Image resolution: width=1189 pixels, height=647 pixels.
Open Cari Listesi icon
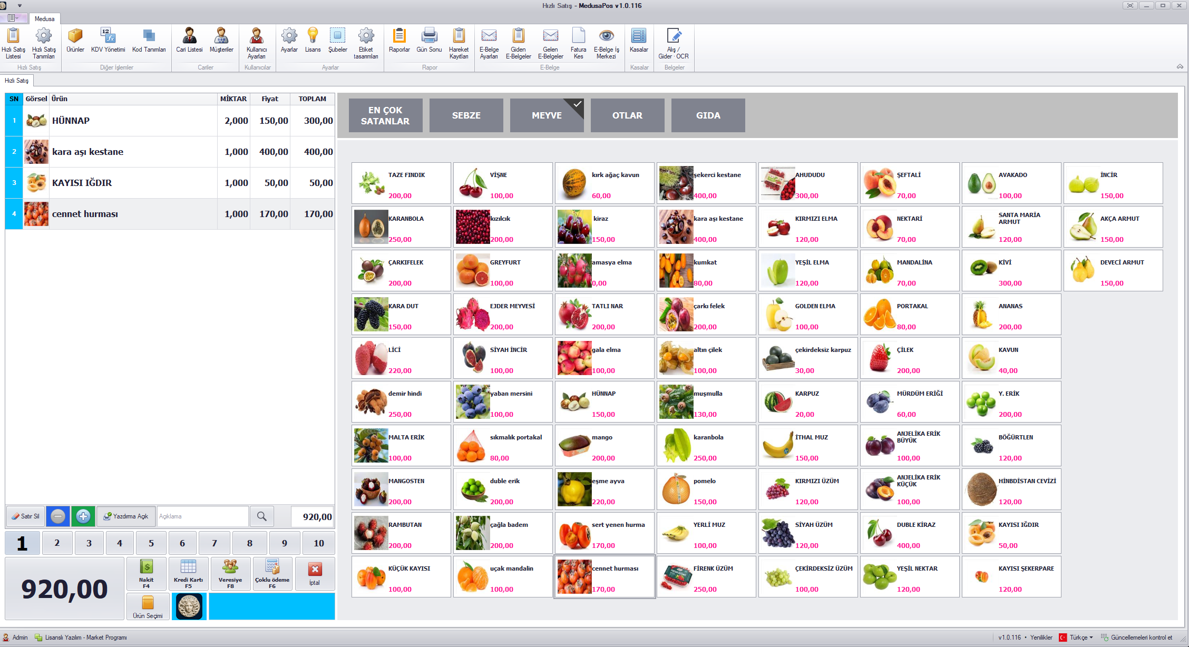[189, 41]
